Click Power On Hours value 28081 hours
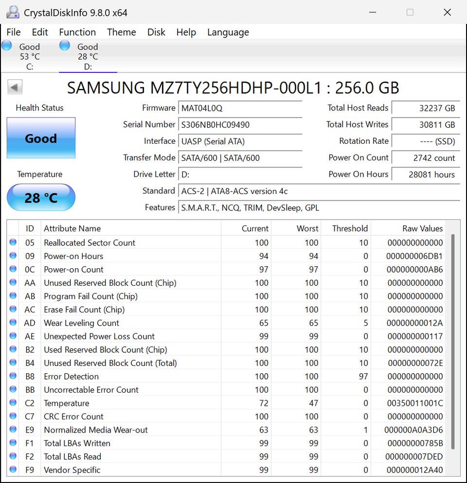 [426, 174]
